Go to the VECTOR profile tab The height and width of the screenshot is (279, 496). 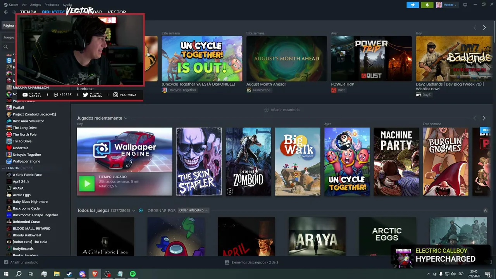[x=117, y=12]
